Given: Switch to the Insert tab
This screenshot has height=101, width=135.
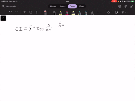Looking at the screenshot, I should 63,6.
